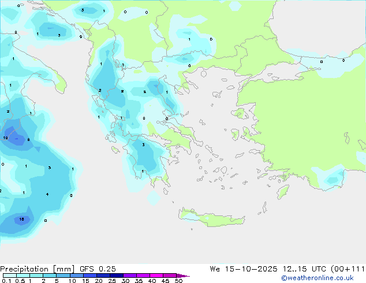The image size is (366, 283).
Task: Click the '10' precipitation value on the map
Action: point(5,138)
